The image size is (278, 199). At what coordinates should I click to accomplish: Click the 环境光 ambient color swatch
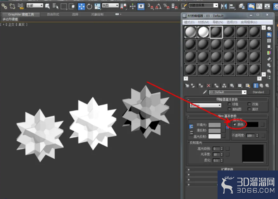pos(214,125)
